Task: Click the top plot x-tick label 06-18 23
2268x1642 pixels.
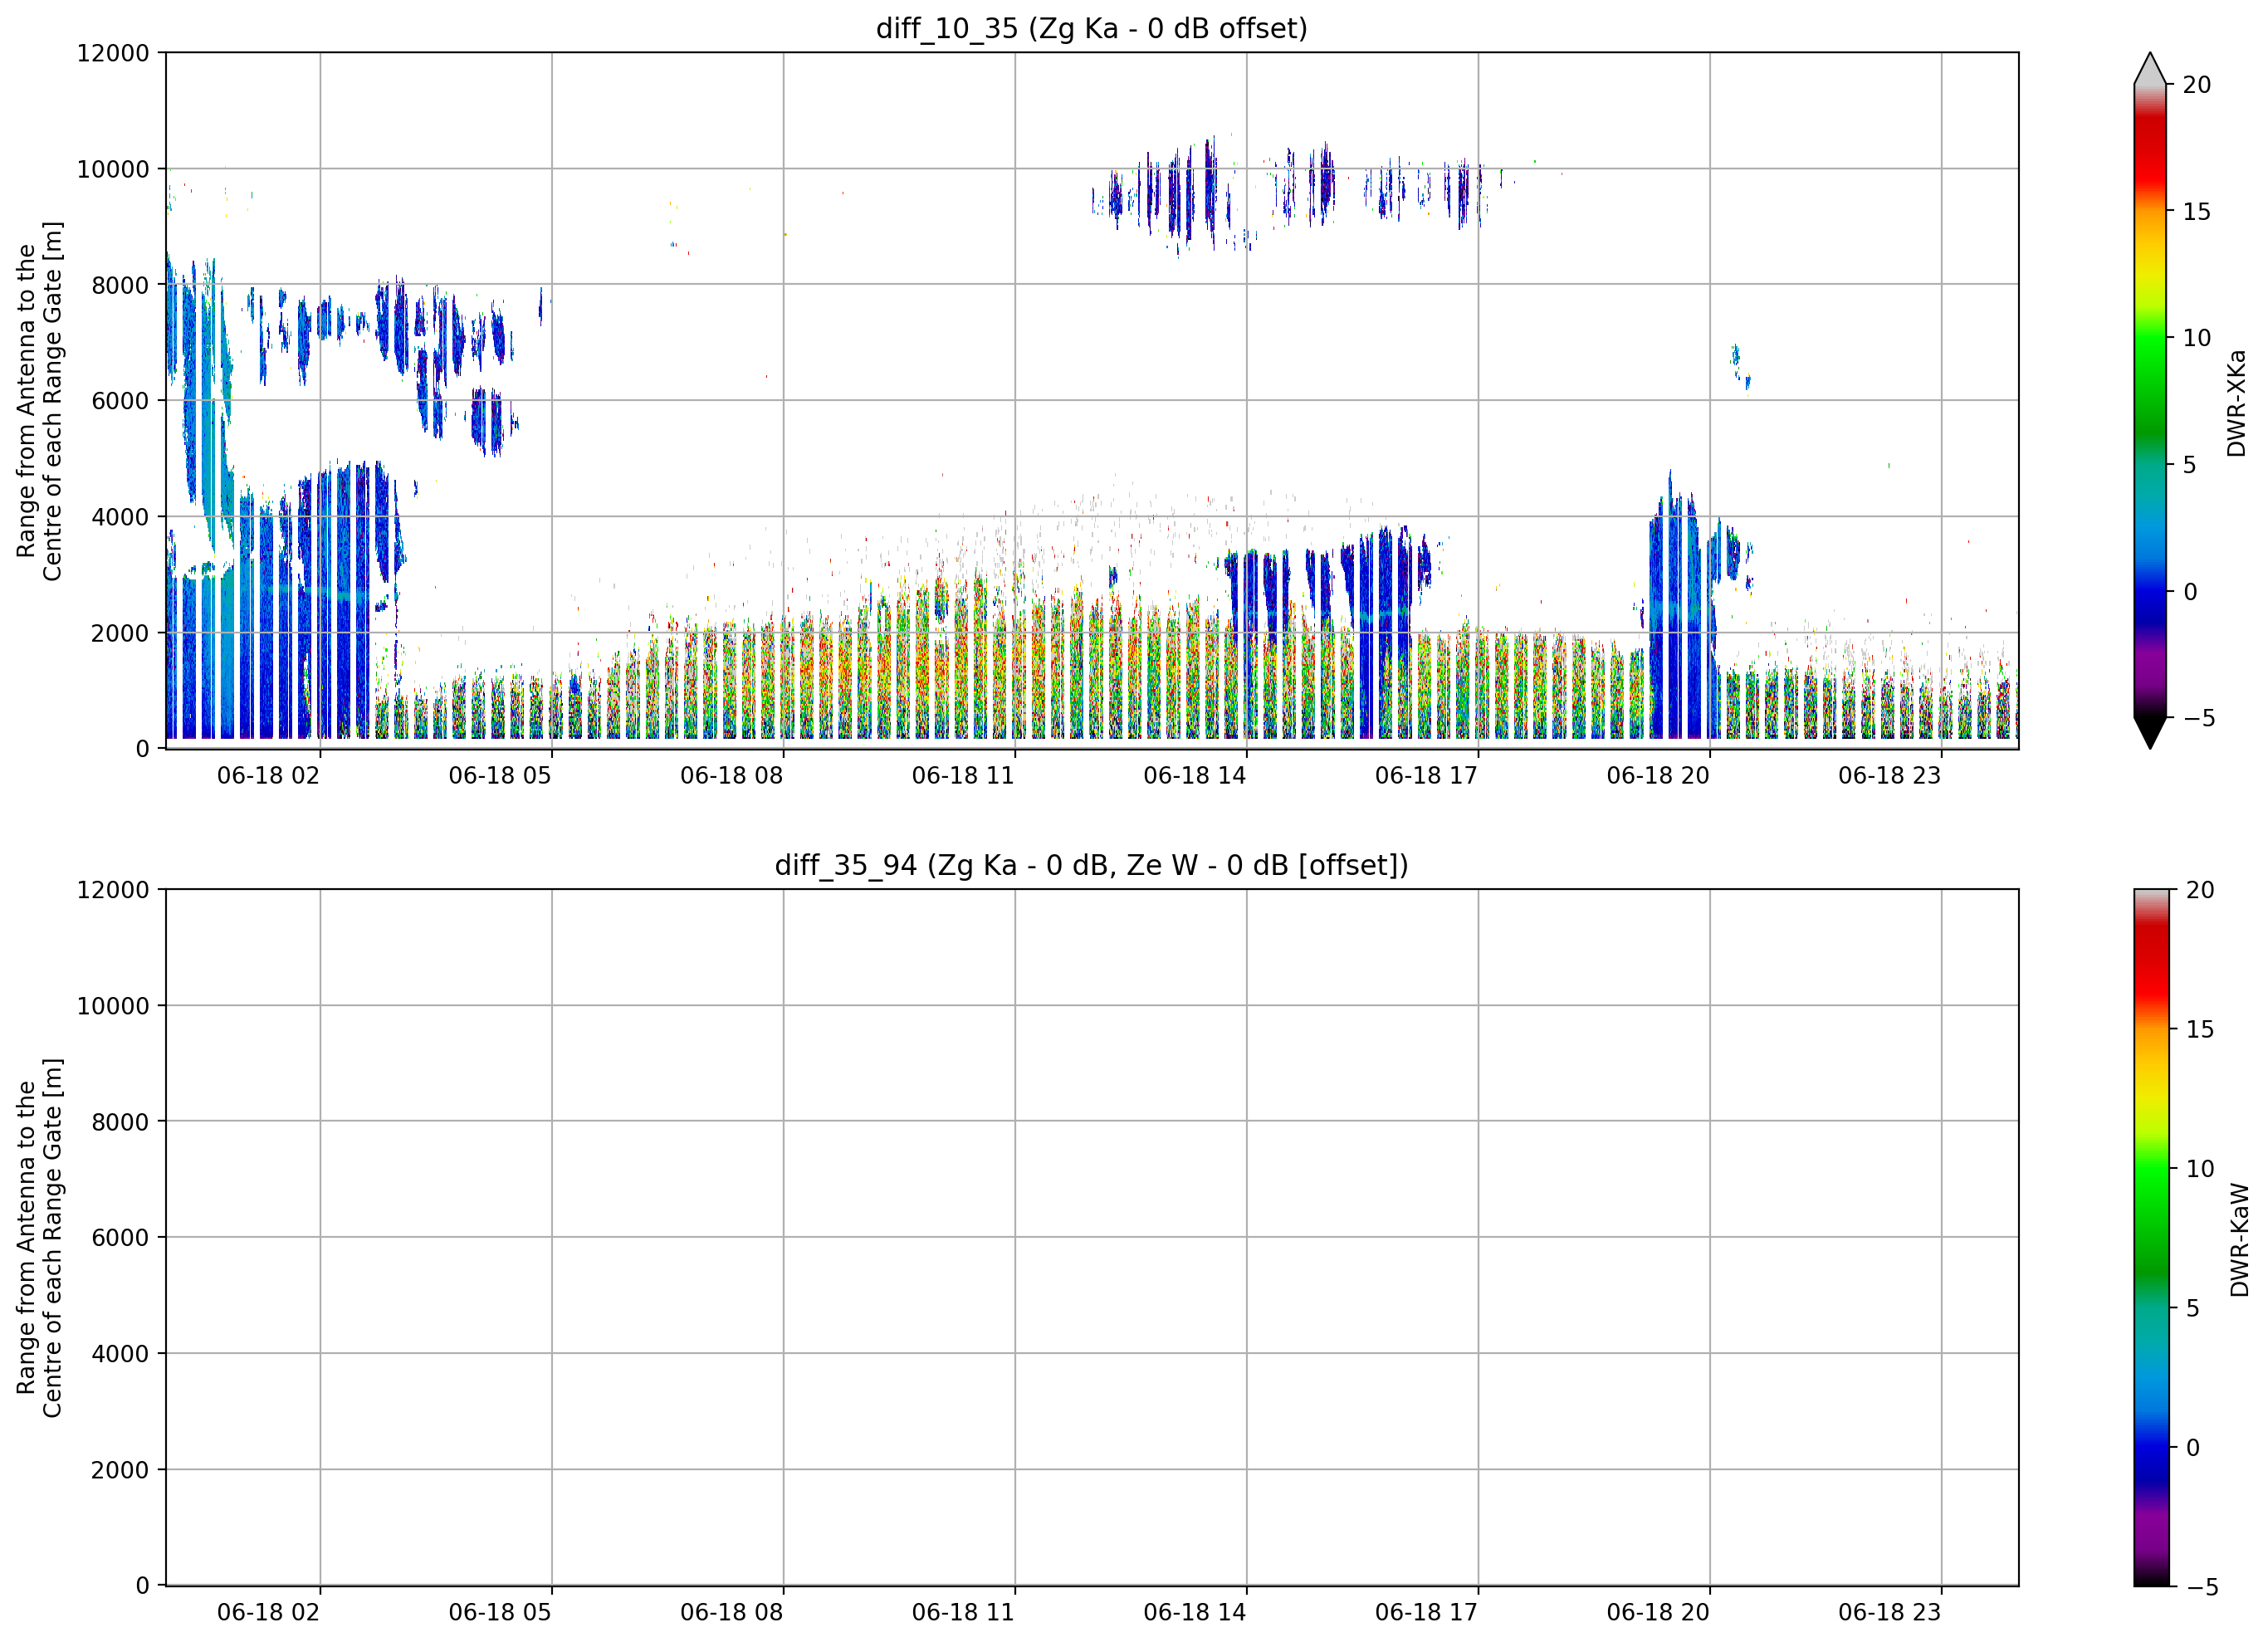Action: tap(1889, 775)
